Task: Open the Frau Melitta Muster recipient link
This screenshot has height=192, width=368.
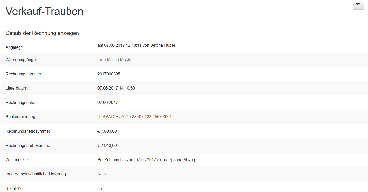Action: [x=115, y=60]
